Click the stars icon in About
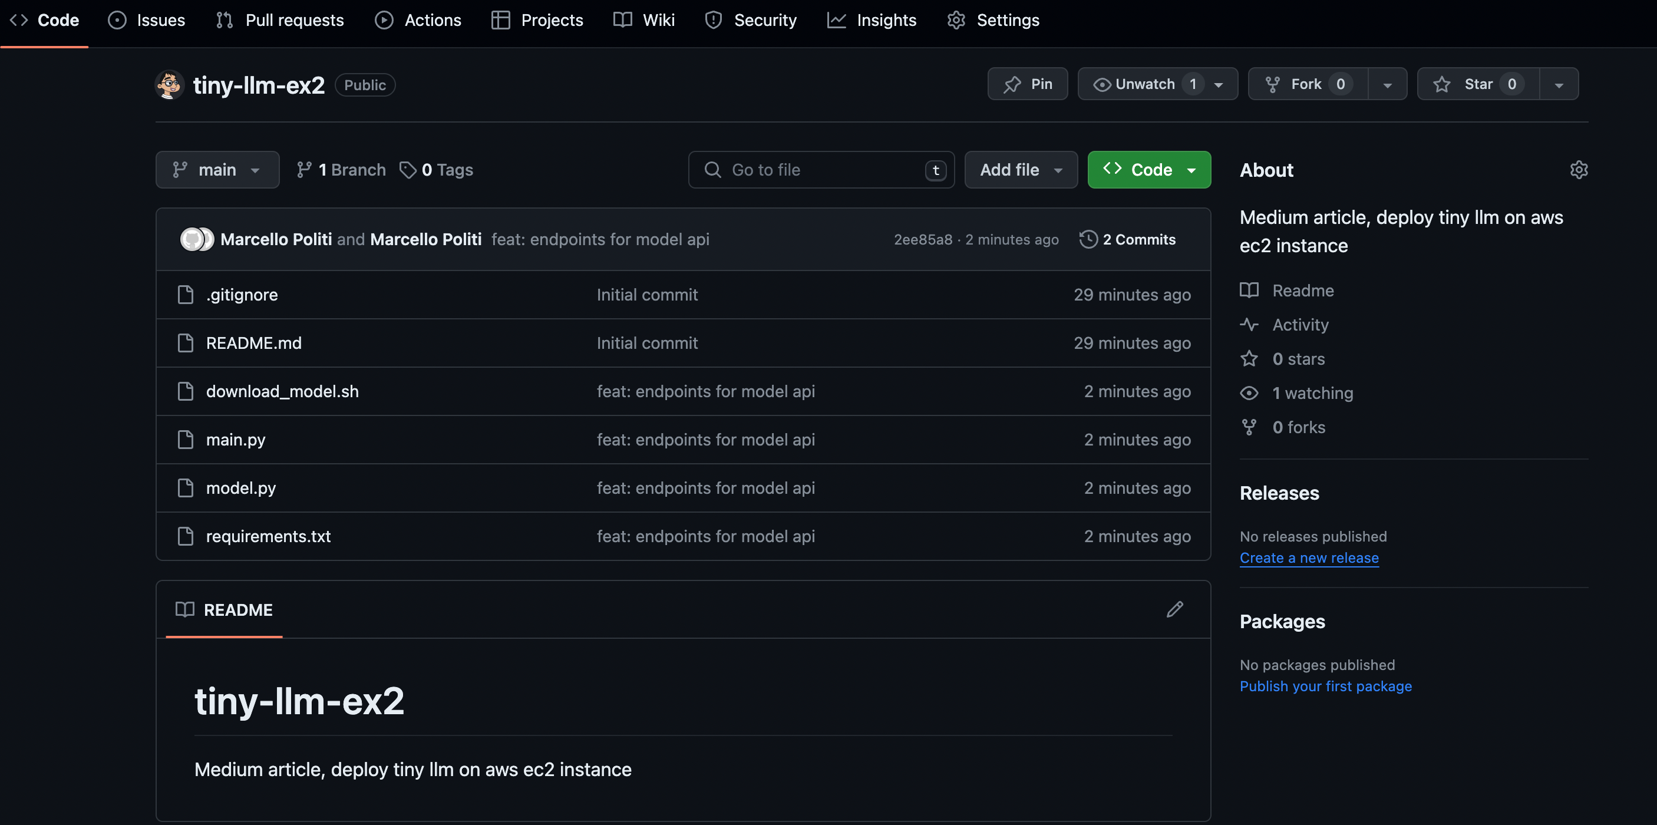This screenshot has width=1657, height=825. [x=1249, y=358]
